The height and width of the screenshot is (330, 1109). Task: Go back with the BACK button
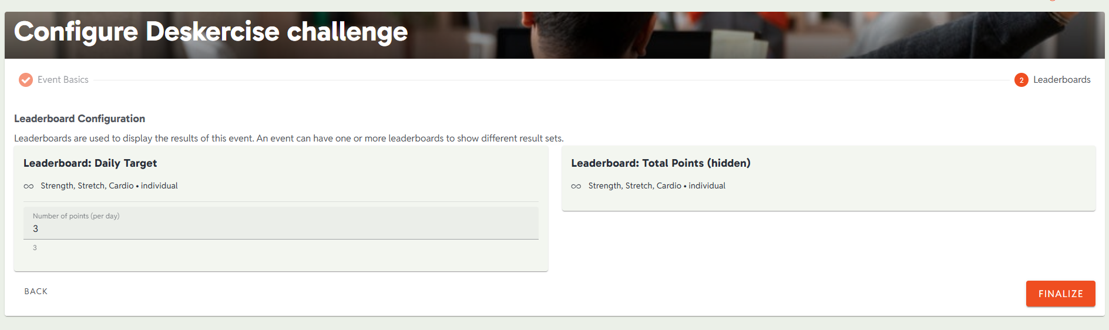(x=36, y=291)
